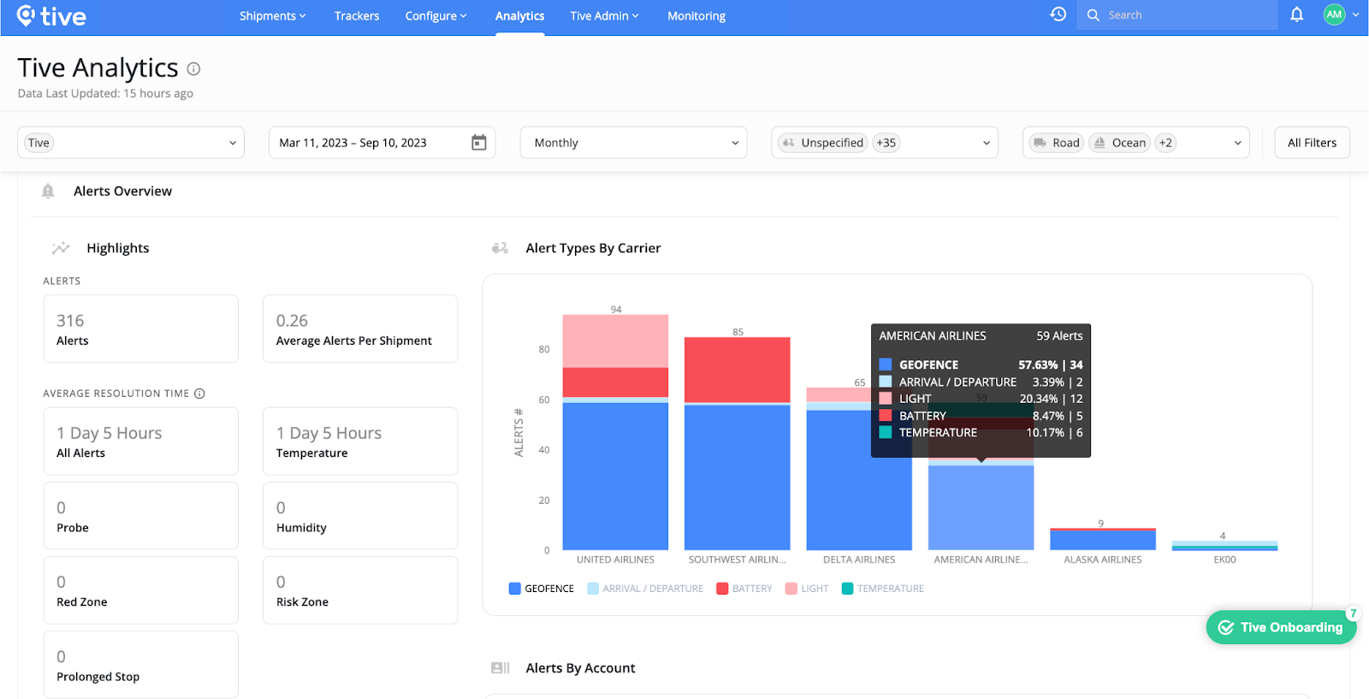Click the 'Alerts Overview' heading
1369x699 pixels.
pyautogui.click(x=122, y=192)
